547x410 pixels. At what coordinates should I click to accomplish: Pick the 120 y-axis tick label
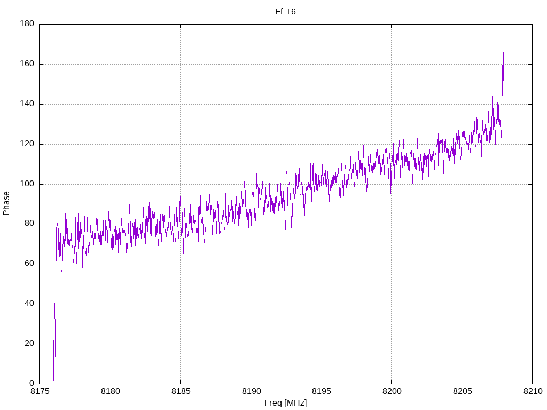27,144
